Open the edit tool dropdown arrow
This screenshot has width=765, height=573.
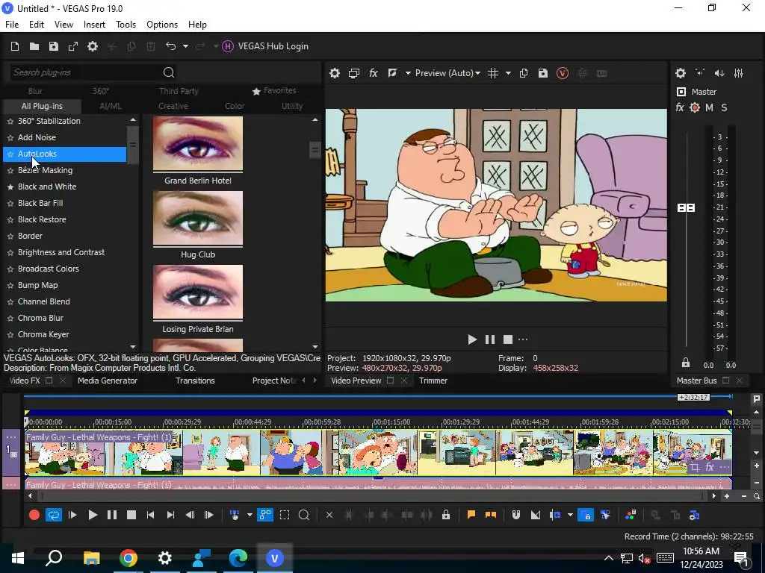pos(250,515)
